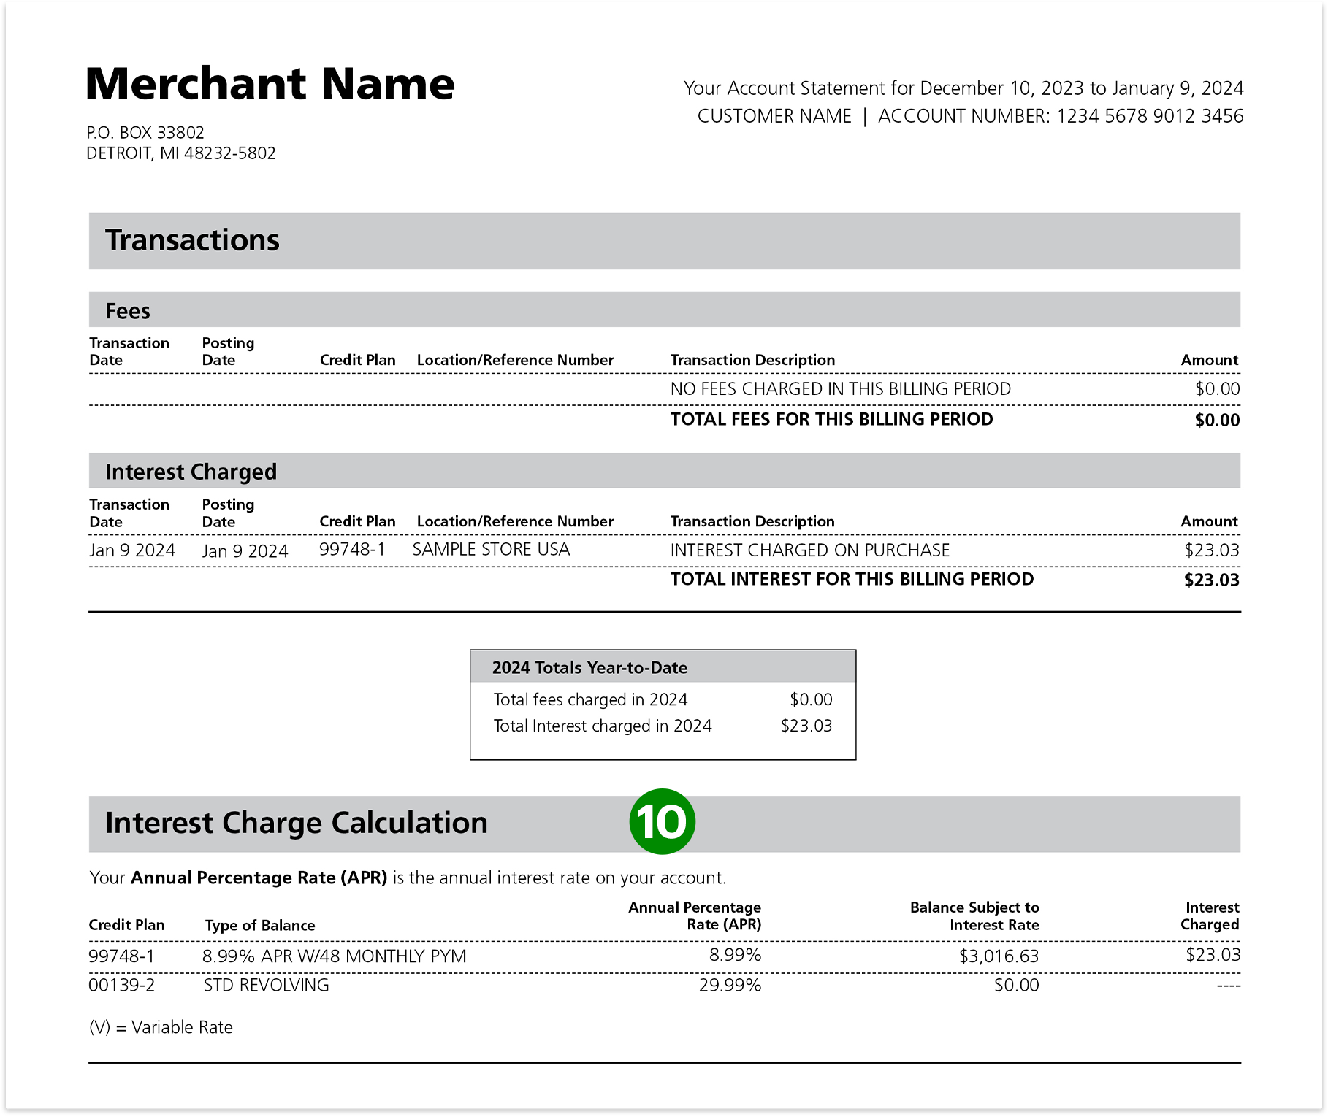Click the Interest Charge Calculation header

click(x=665, y=824)
